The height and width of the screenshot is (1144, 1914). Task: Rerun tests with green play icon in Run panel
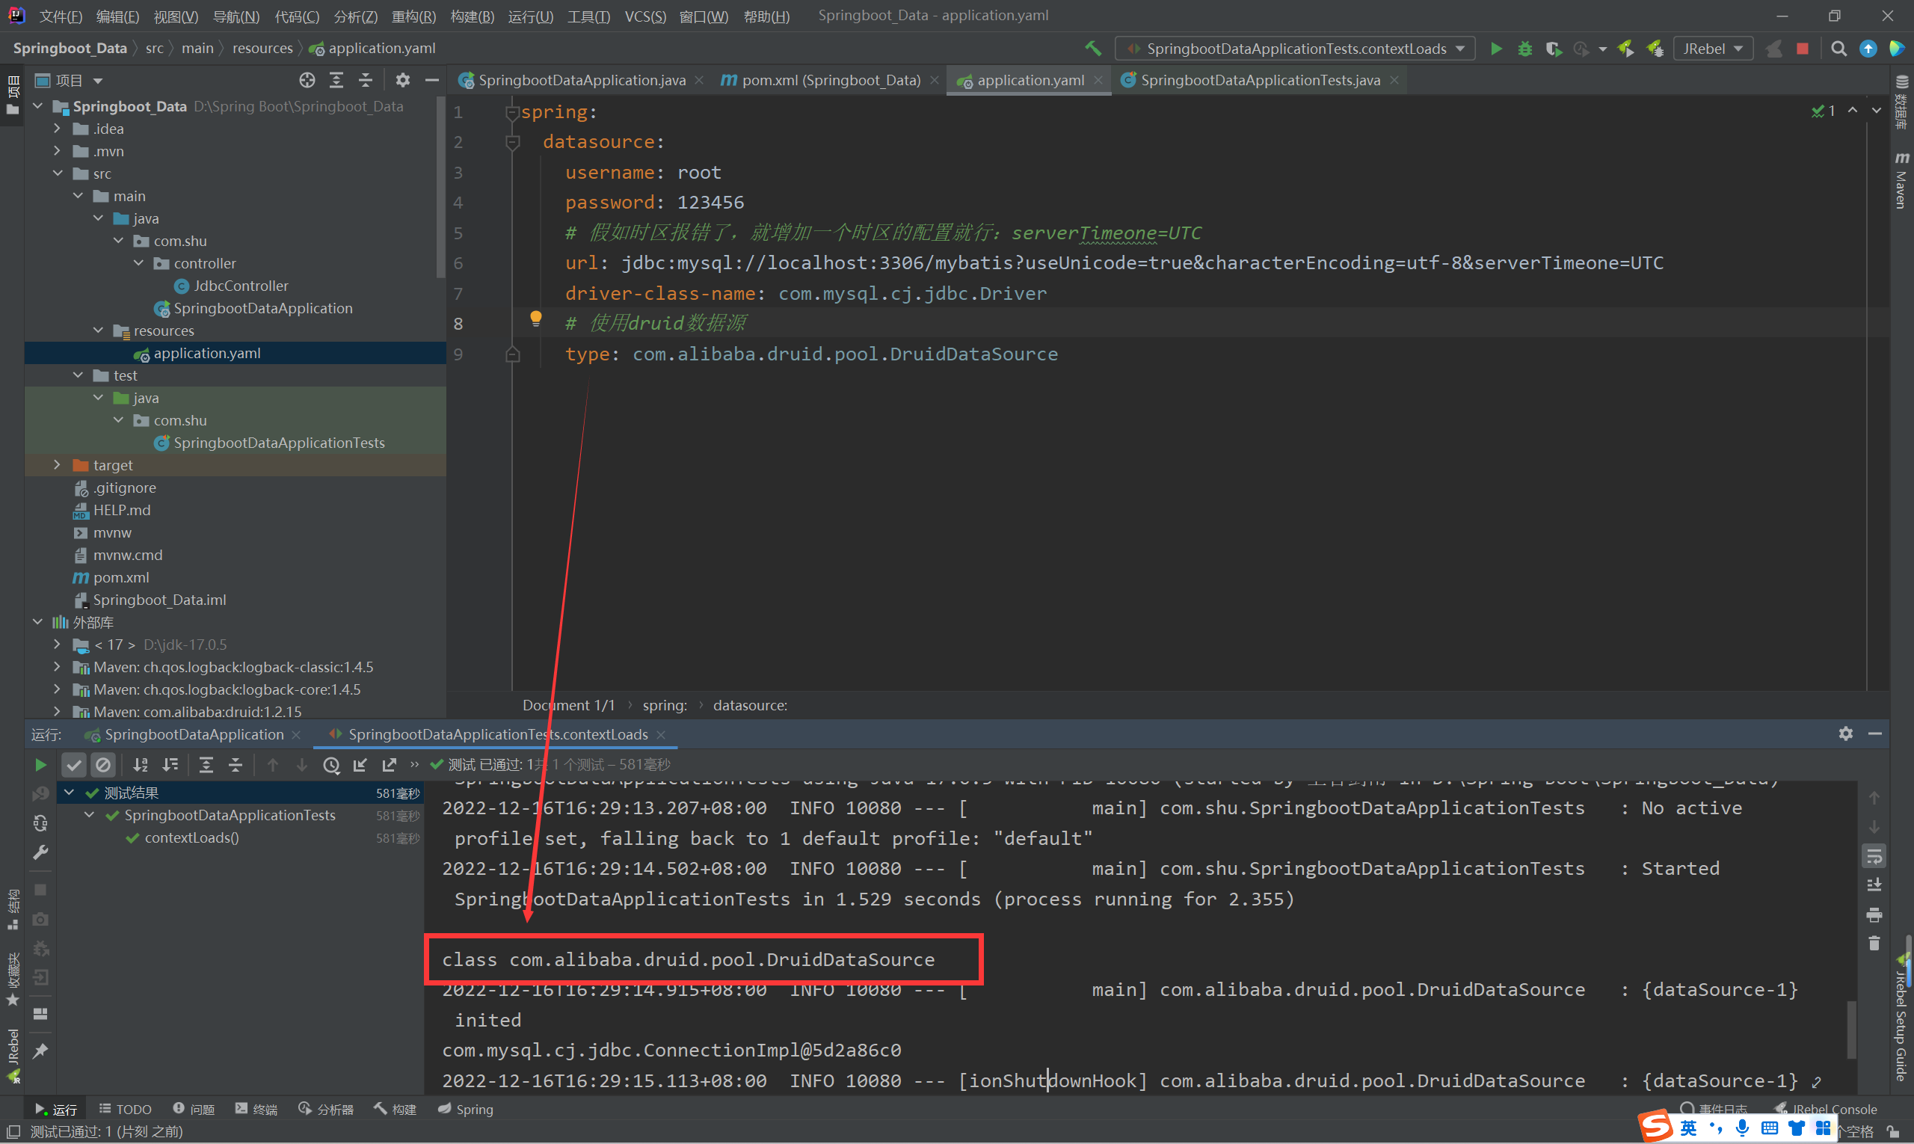41,765
